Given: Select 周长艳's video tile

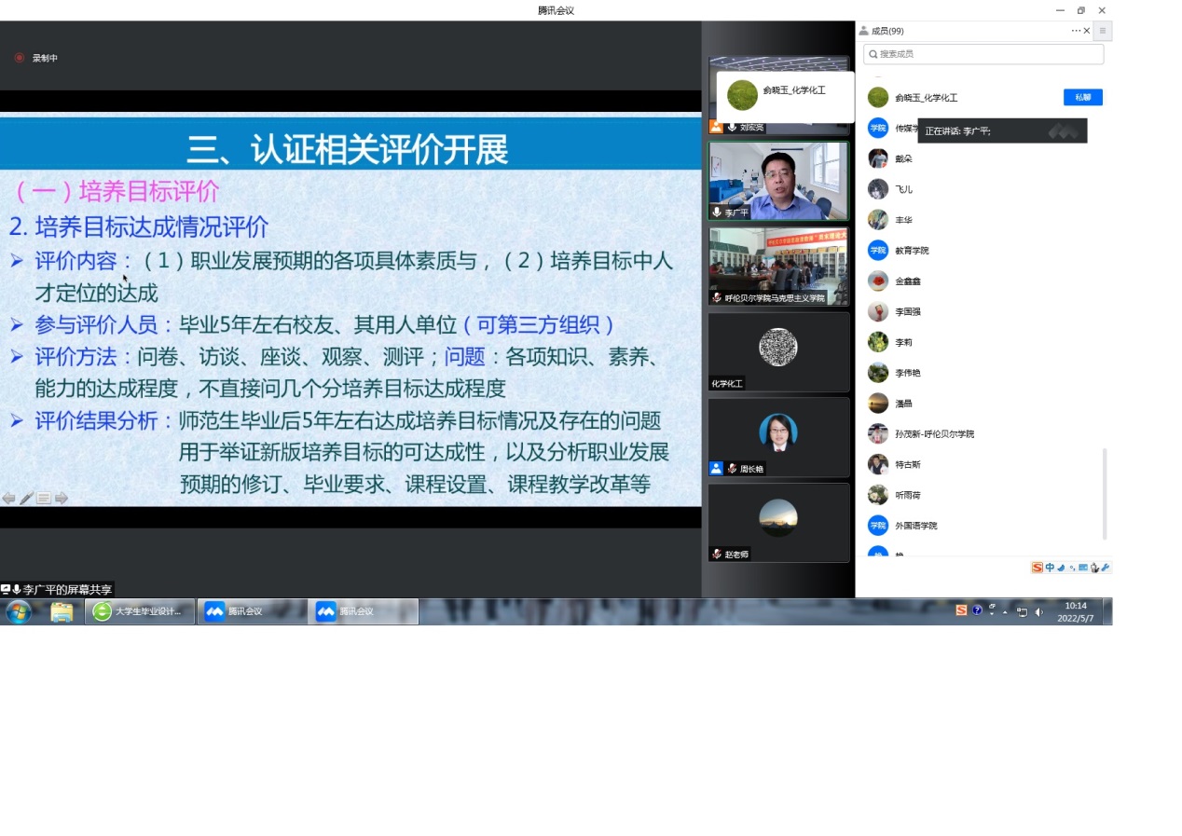Looking at the screenshot, I should pos(778,437).
